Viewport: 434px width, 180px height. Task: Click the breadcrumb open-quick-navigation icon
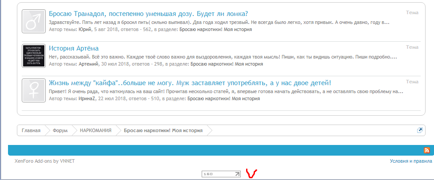point(420,130)
